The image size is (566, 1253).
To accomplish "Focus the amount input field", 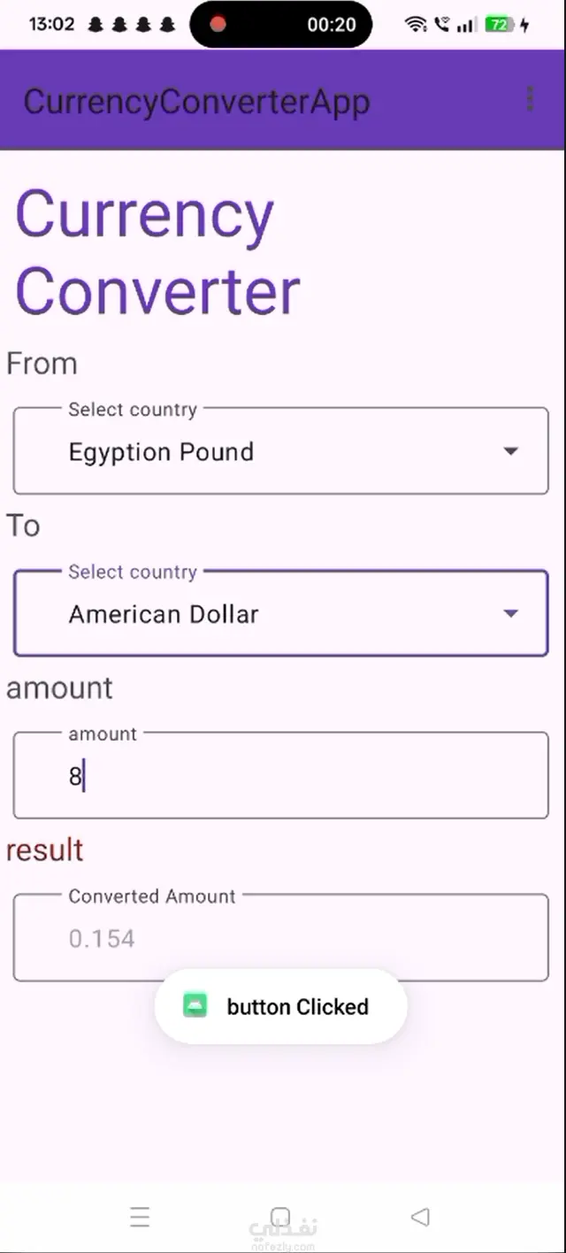I will (281, 776).
